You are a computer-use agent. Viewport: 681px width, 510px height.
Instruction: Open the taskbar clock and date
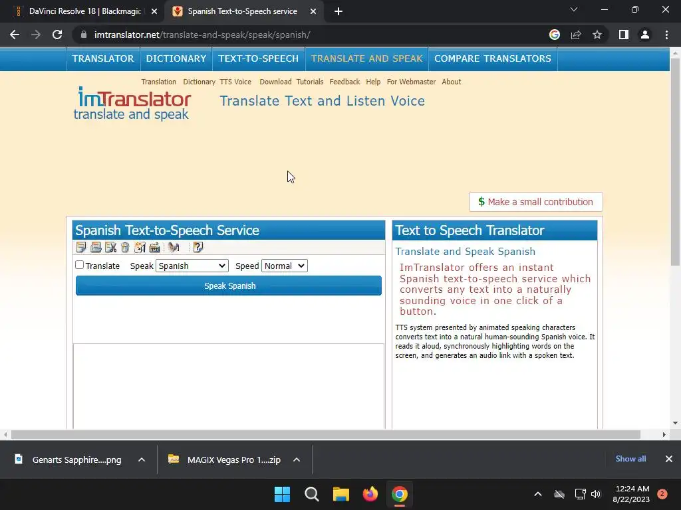(x=632, y=494)
